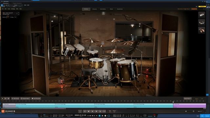Toggle the plugin power bypass button
Viewport: 210px width, 118px height.
click(x=2, y=5)
